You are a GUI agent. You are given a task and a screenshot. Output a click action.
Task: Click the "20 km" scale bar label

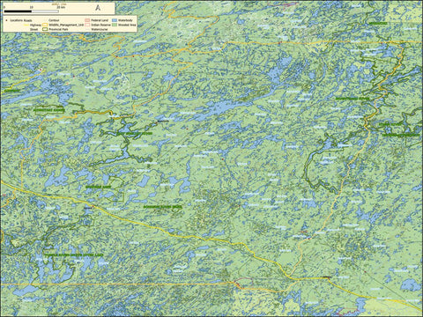click(x=61, y=7)
